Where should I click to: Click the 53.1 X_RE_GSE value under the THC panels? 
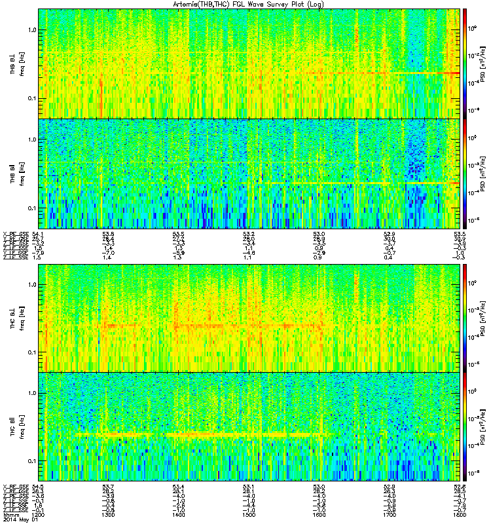(x=249, y=487)
